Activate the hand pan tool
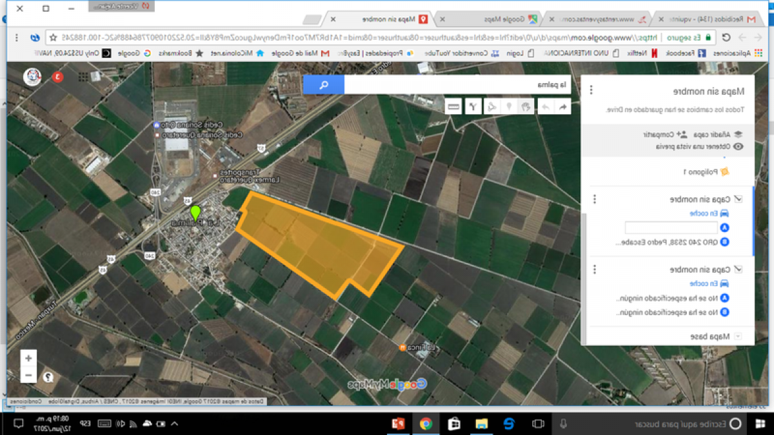This screenshot has height=435, width=774. tap(526, 106)
